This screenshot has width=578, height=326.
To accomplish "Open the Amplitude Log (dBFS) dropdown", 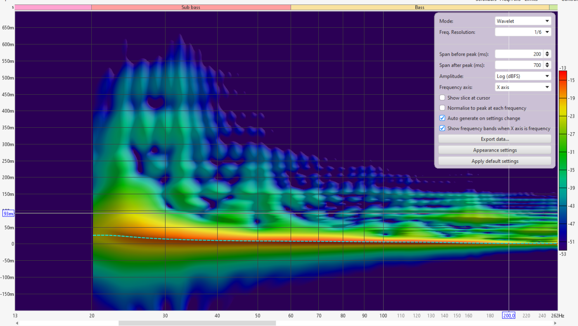I will click(x=523, y=76).
